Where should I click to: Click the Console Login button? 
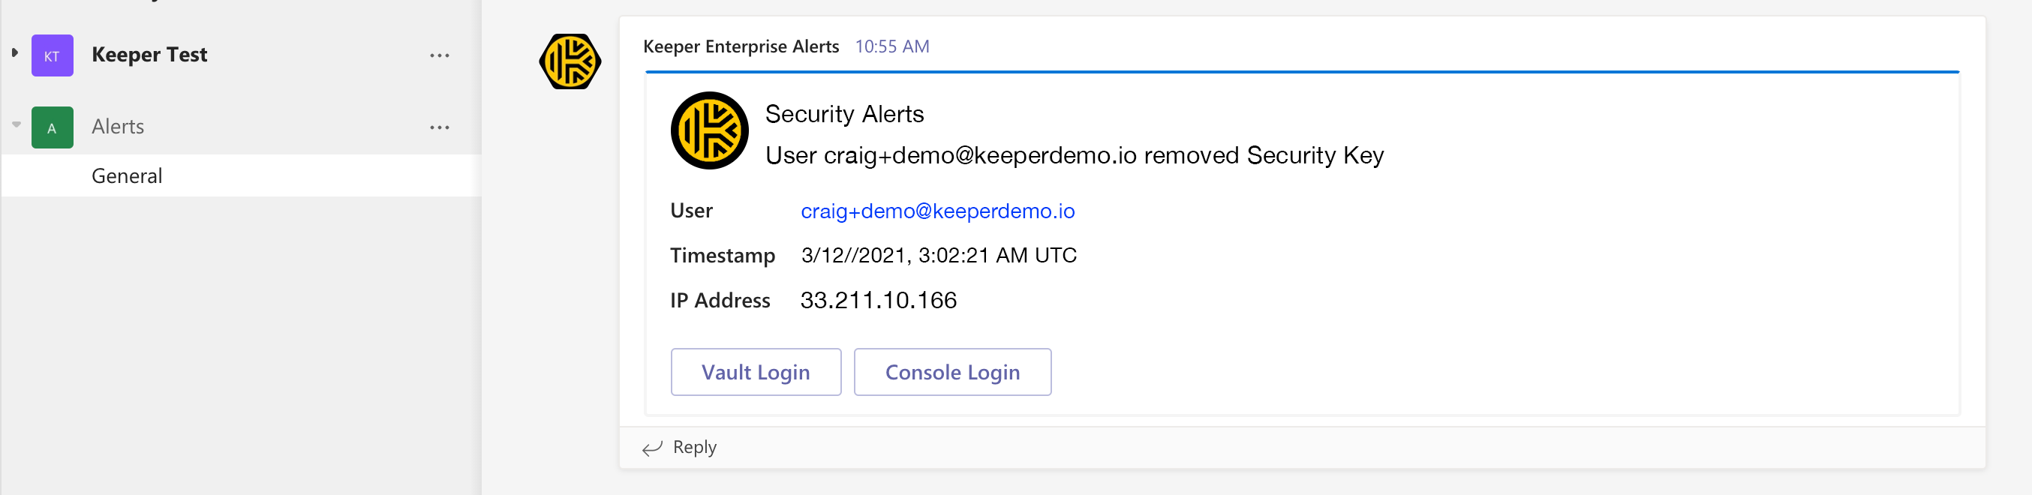point(952,372)
